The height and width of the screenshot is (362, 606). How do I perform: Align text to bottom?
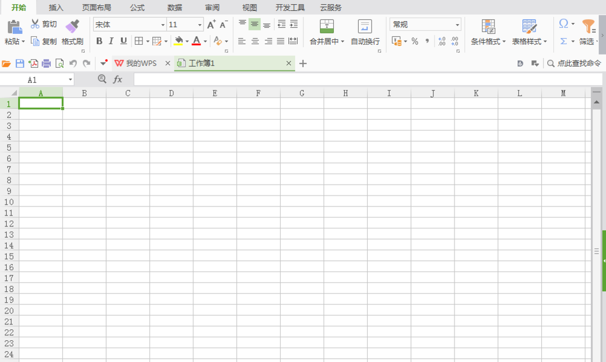(267, 25)
